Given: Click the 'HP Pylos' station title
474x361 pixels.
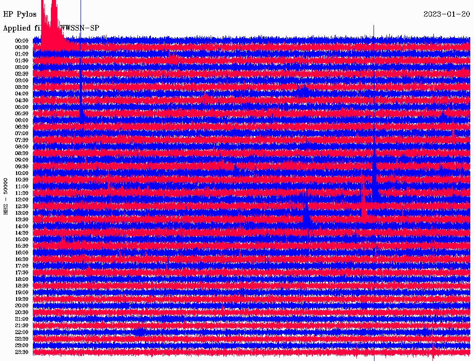Looking at the screenshot, I should tap(19, 14).
